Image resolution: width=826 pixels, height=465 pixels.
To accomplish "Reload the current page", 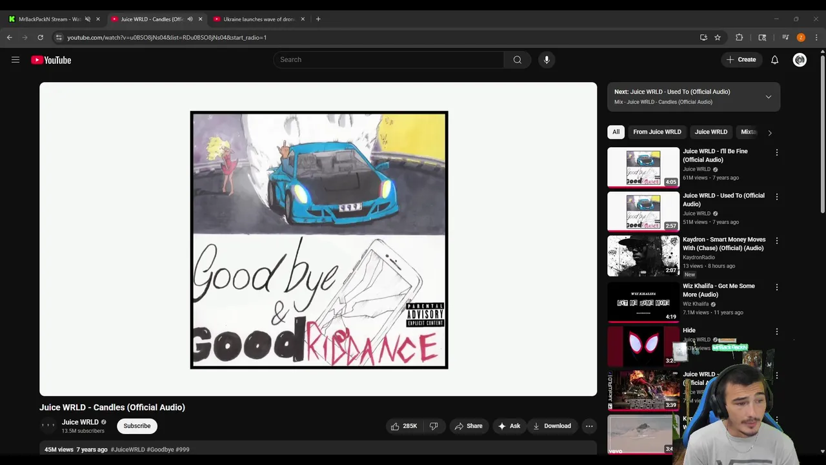I will 40,37.
